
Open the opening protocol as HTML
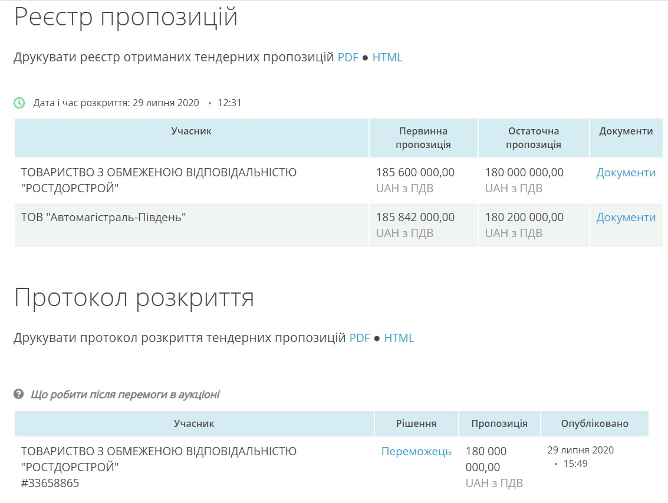(x=399, y=338)
